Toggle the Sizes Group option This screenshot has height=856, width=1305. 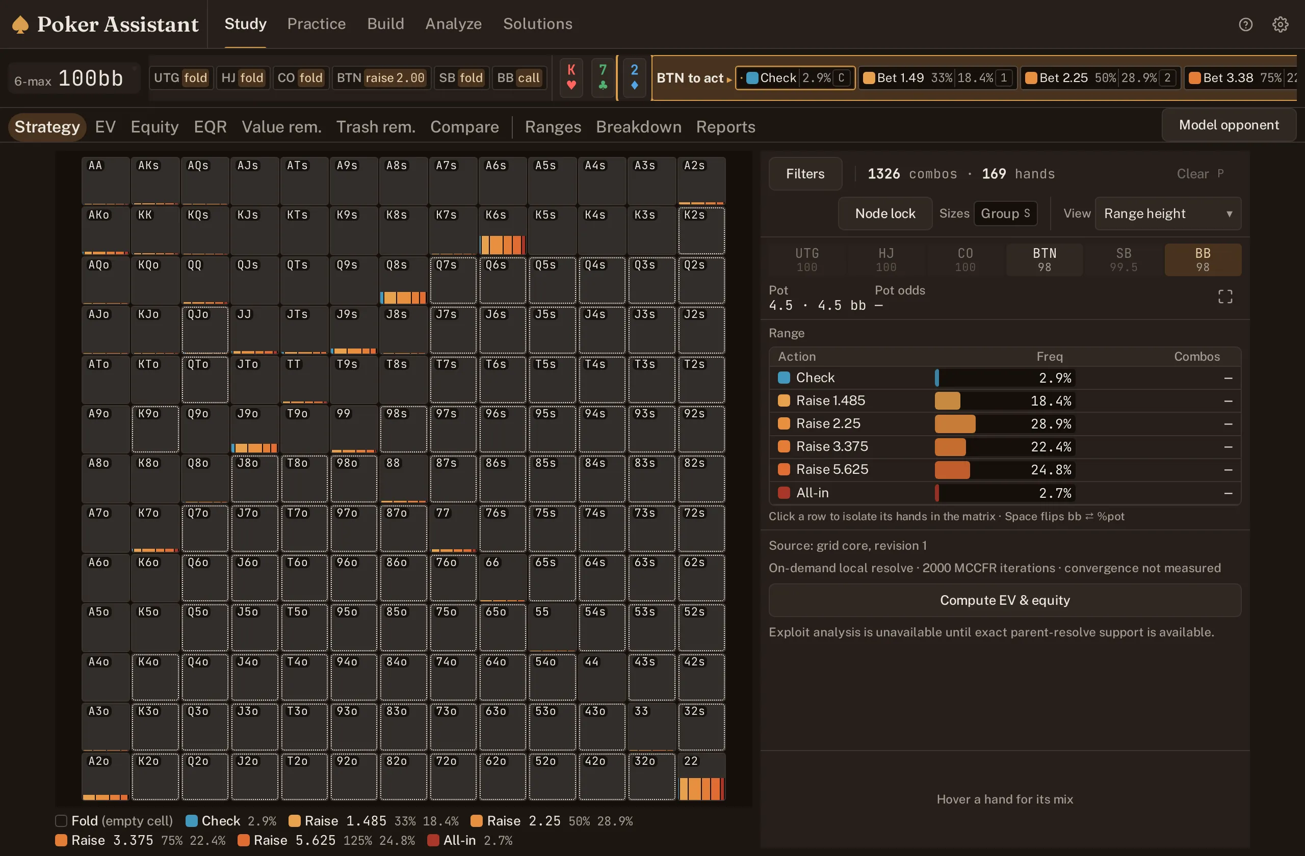click(1005, 213)
